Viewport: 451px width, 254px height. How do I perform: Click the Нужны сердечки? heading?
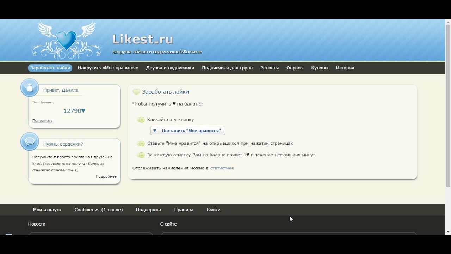[x=63, y=144]
